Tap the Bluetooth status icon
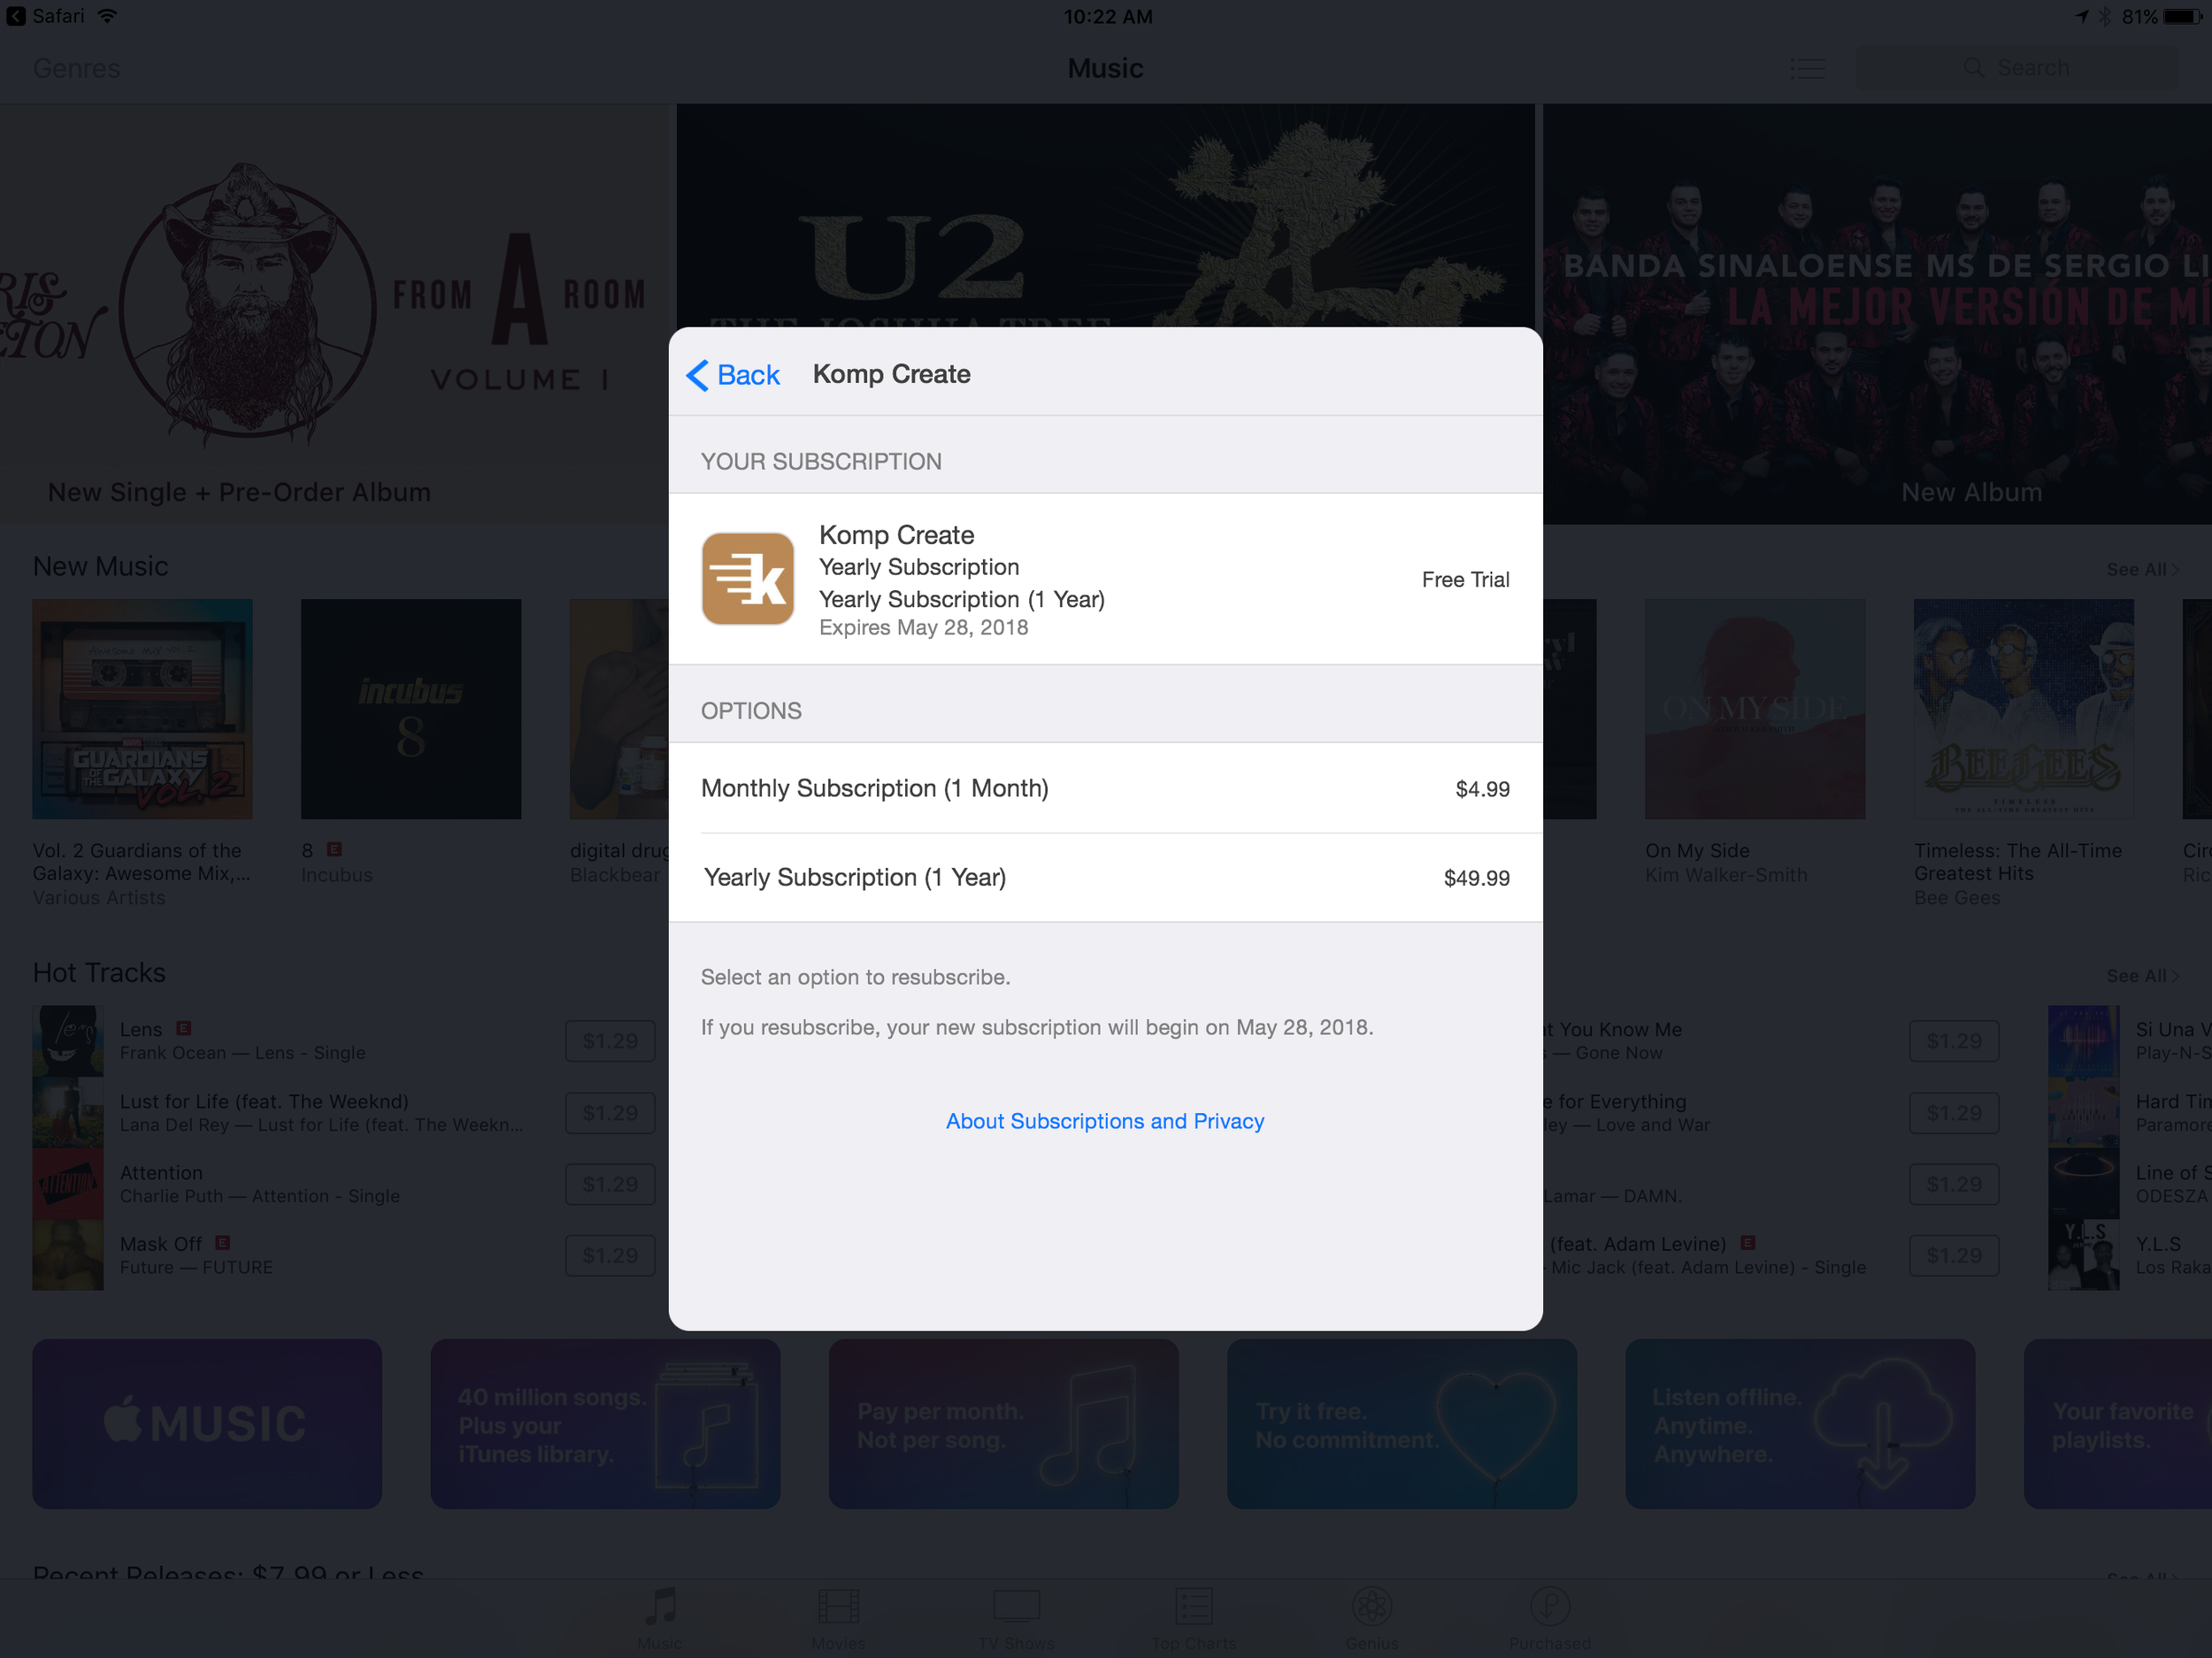Screen dimensions: 2212x1658 pyautogui.click(x=2104, y=16)
